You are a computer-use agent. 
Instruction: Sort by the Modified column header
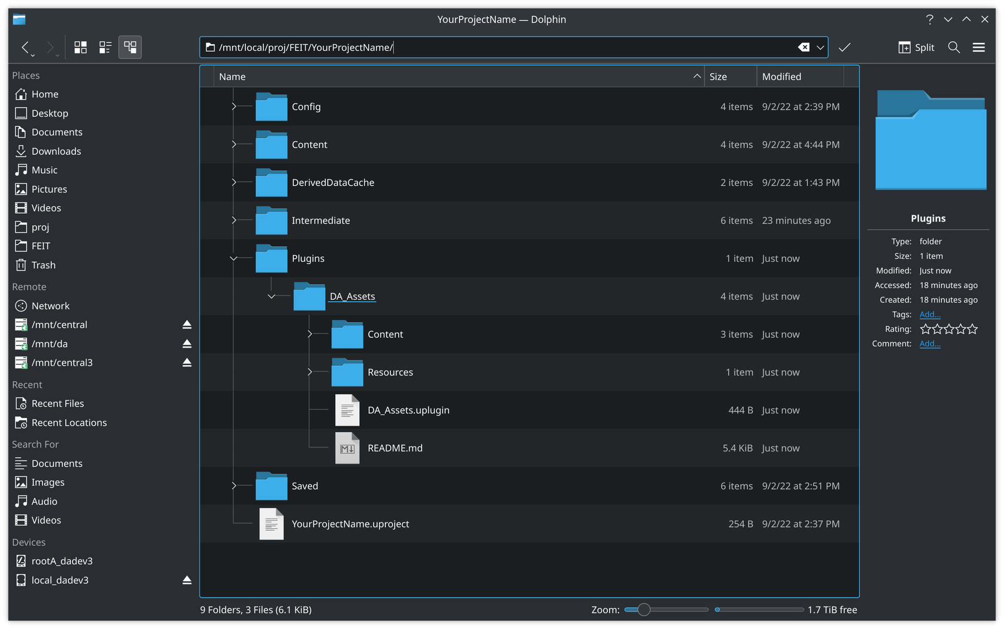(800, 76)
